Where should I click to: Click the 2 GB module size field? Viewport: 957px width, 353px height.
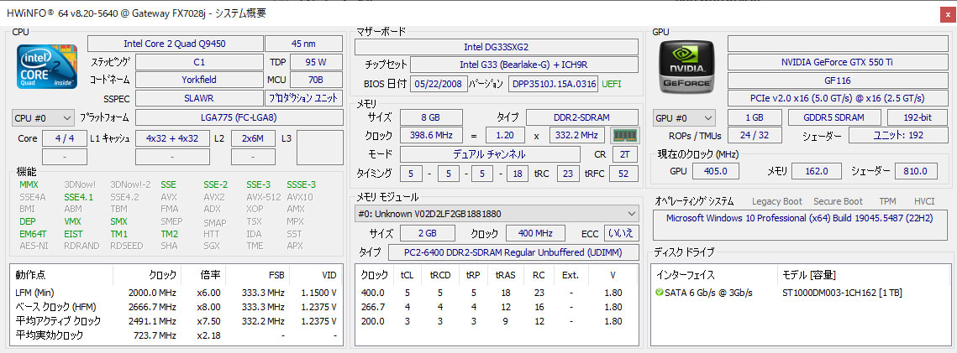[427, 233]
